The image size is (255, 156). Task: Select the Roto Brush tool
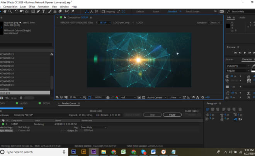pyautogui.click(x=66, y=11)
